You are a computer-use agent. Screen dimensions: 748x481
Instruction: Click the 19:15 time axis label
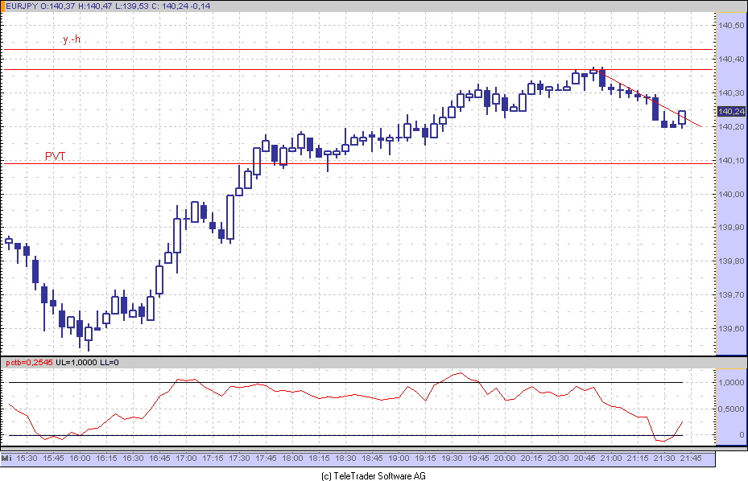(425, 458)
